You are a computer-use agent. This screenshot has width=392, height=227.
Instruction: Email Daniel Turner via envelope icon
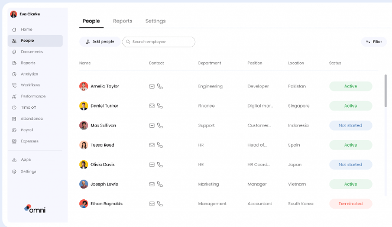152,106
